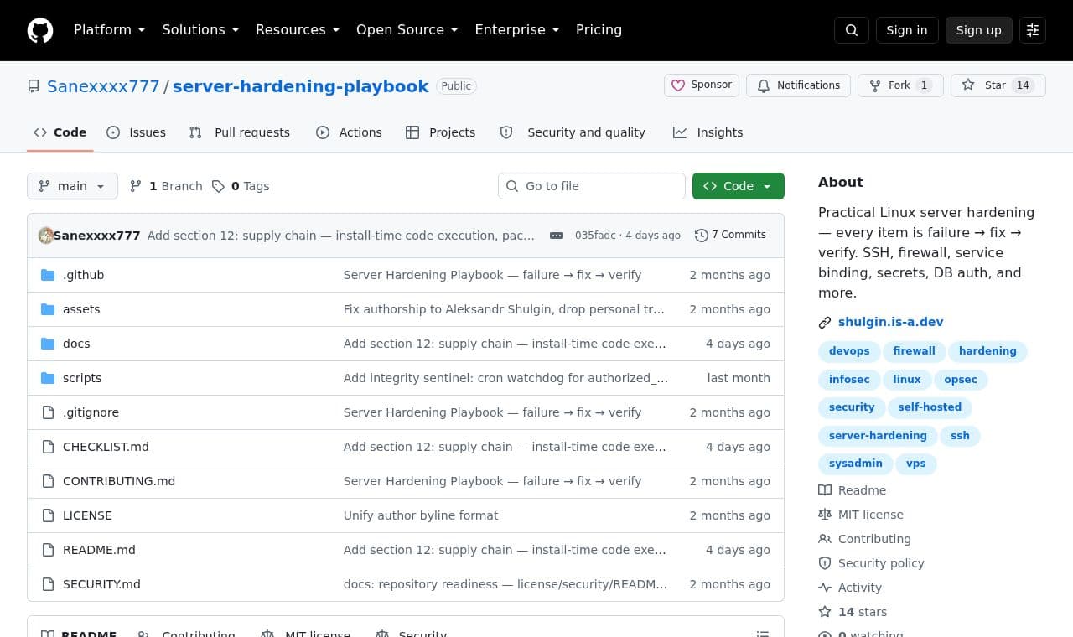Star the repository

pos(998,85)
